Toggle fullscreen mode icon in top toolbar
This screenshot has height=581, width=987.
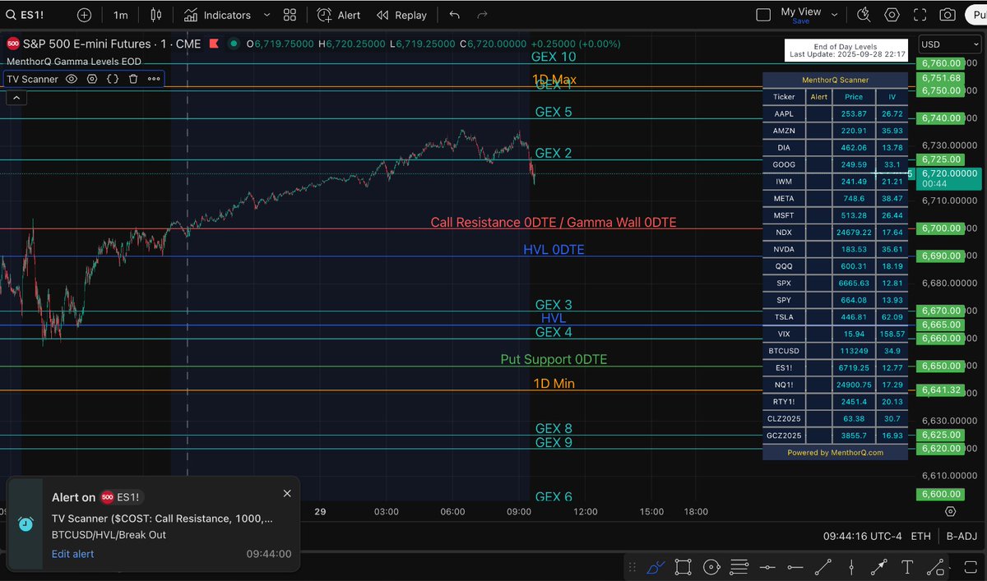coord(920,15)
